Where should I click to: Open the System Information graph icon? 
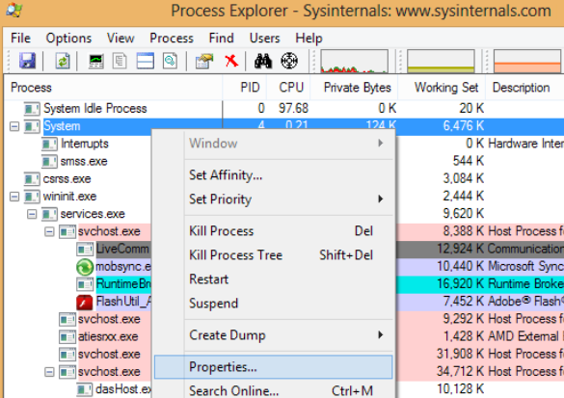(96, 61)
